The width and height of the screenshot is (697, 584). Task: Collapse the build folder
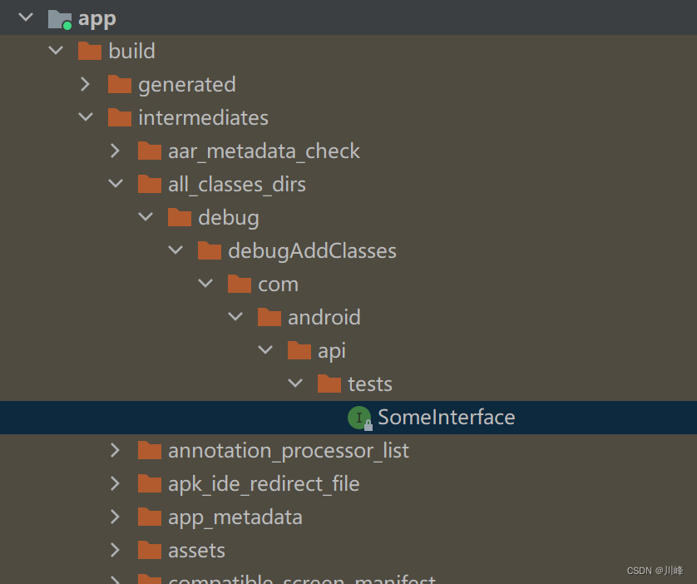click(56, 51)
